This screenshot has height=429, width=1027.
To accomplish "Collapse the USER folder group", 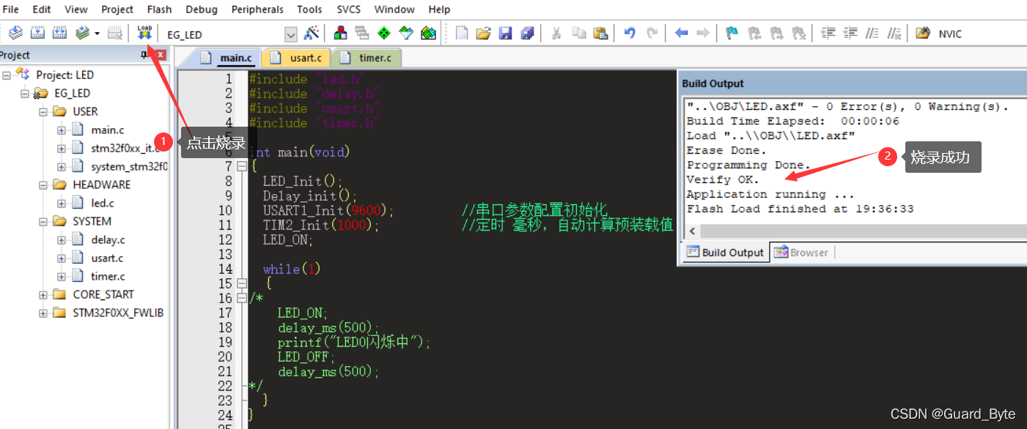I will pyautogui.click(x=43, y=111).
